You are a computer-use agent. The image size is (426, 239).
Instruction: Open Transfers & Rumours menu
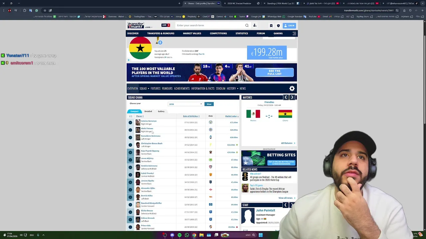[x=161, y=34]
